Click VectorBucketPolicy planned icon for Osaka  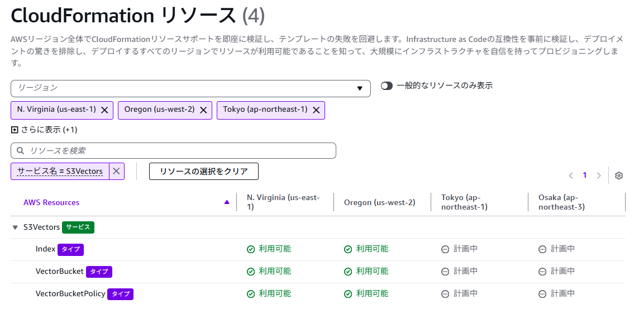[x=542, y=294]
